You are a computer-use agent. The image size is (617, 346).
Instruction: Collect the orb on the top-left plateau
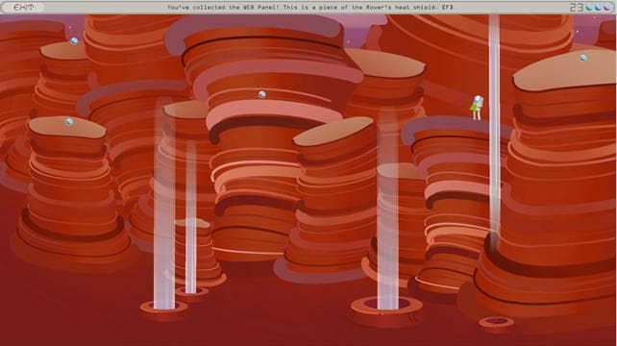click(74, 41)
